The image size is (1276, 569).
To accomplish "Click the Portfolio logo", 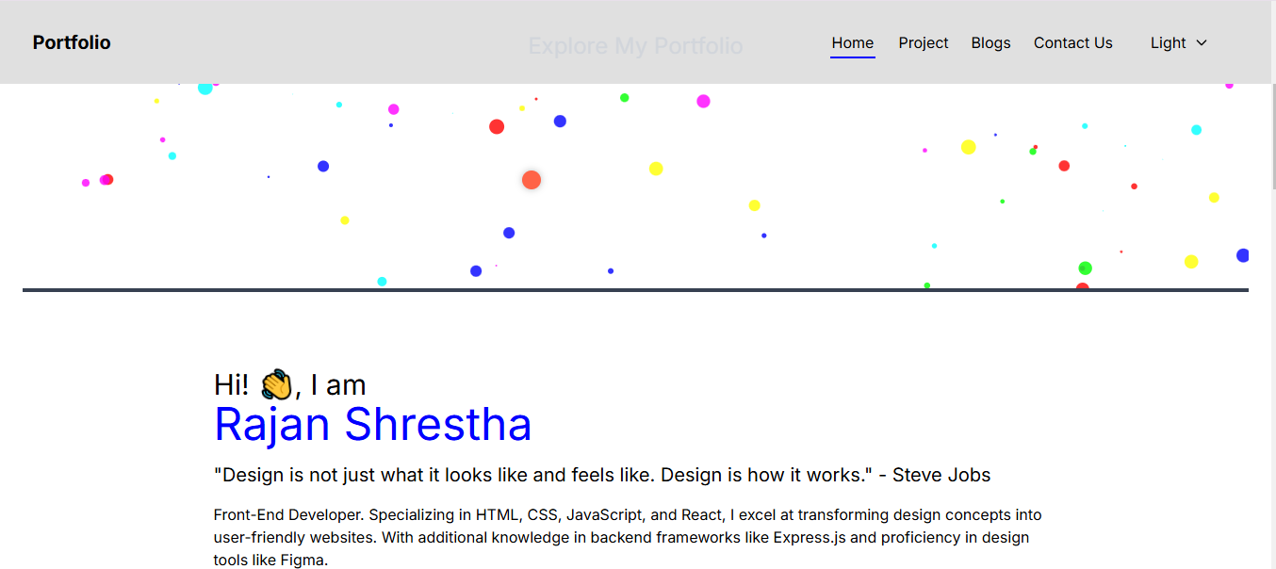I will 72,41.
